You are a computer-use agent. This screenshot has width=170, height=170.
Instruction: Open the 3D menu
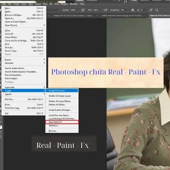pyautogui.click(x=51, y=4)
